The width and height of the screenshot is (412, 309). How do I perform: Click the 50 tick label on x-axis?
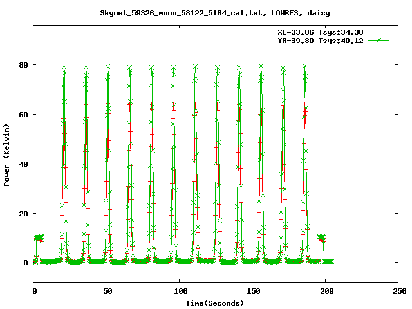[x=107, y=291]
